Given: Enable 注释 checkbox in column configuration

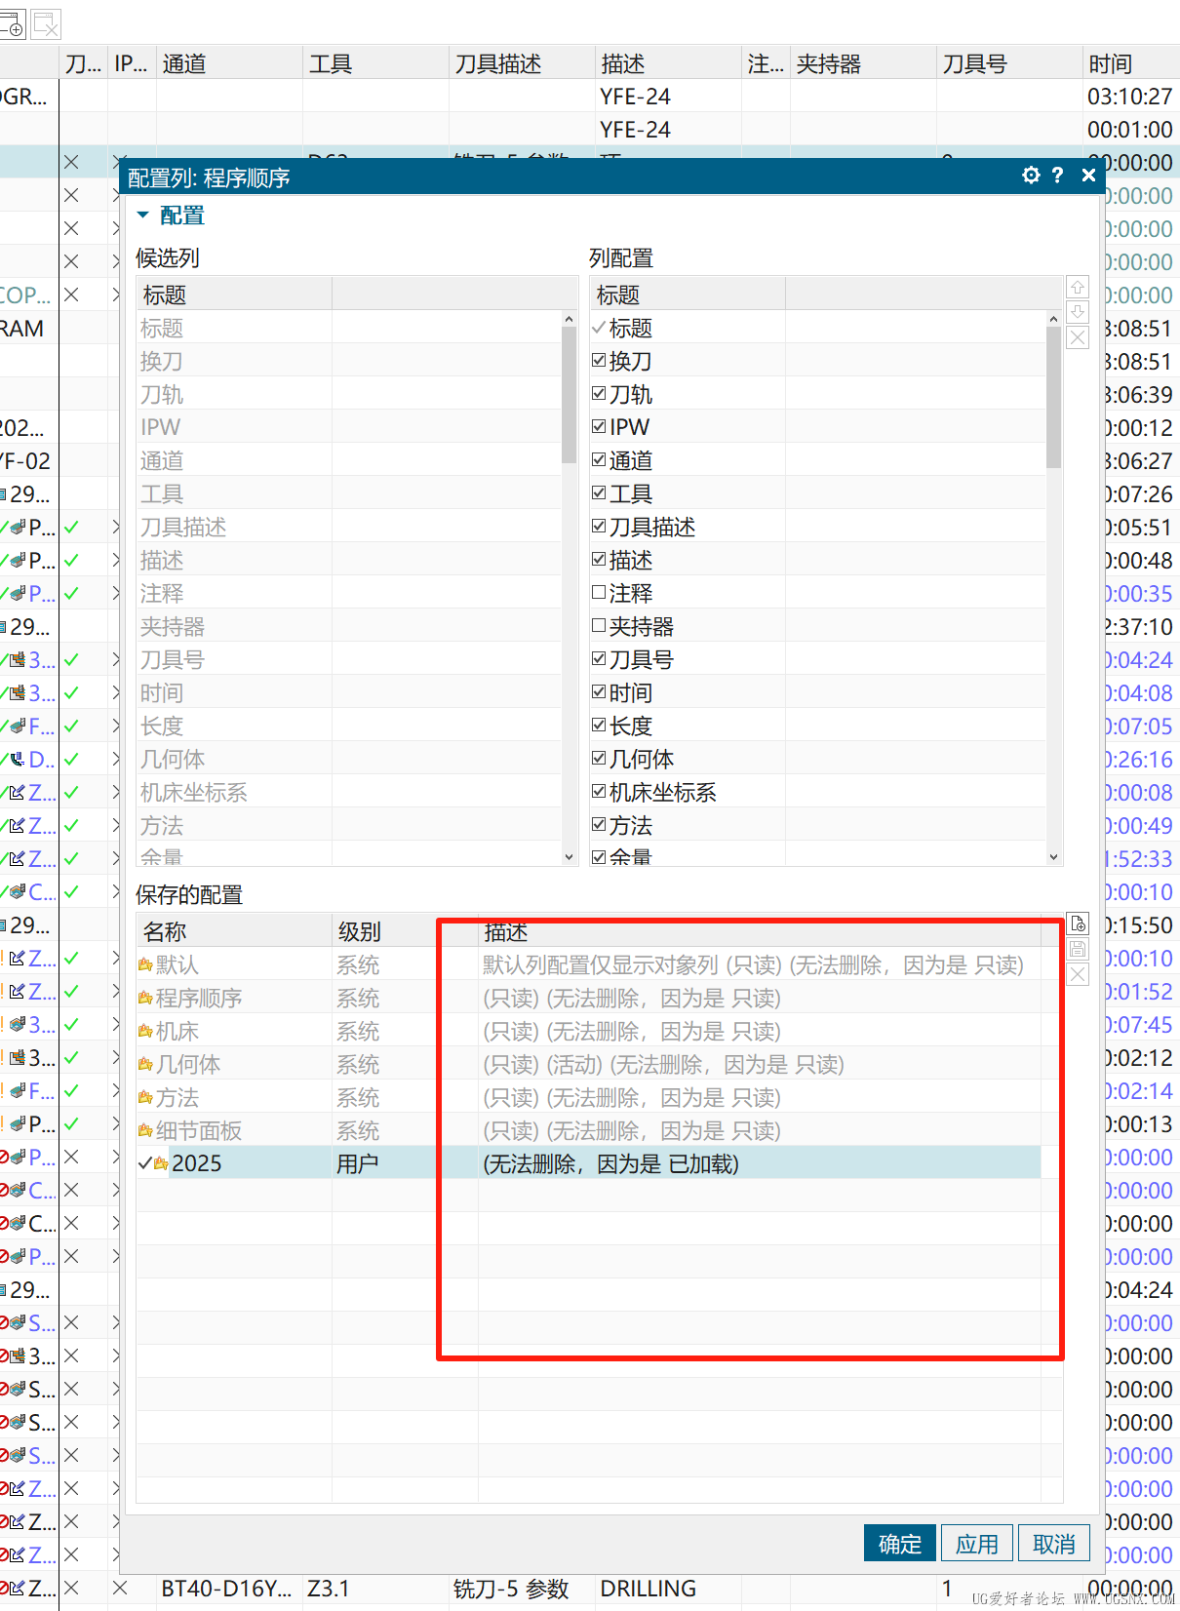Looking at the screenshot, I should pos(599,592).
